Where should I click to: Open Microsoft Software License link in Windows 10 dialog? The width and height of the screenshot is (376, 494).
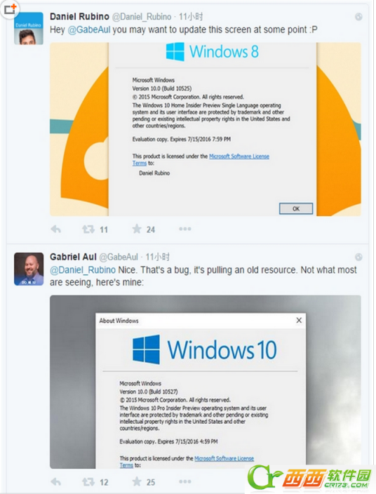pyautogui.click(x=224, y=458)
